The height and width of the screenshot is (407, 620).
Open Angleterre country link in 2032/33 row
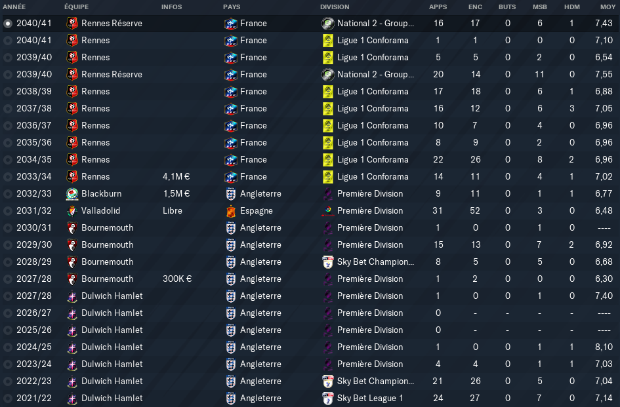(x=260, y=193)
